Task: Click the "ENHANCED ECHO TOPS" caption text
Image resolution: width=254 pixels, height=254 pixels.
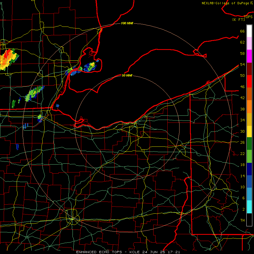Action: [x=99, y=252]
